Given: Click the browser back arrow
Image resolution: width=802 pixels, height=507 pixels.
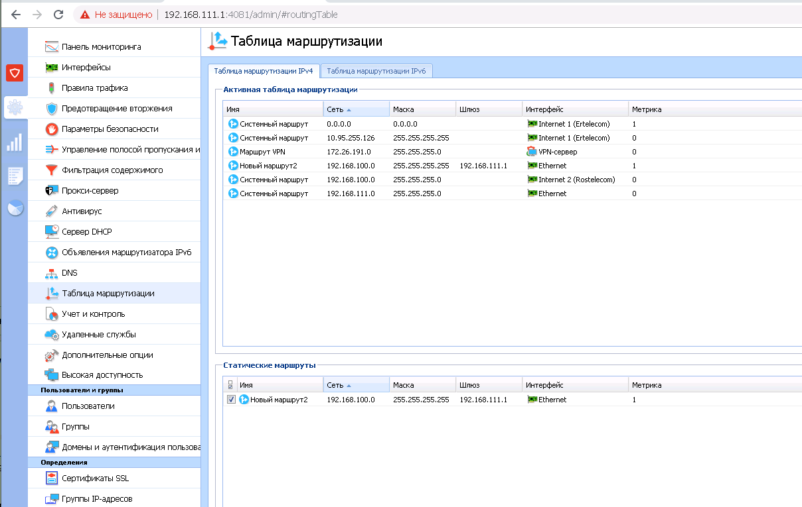Looking at the screenshot, I should [16, 14].
